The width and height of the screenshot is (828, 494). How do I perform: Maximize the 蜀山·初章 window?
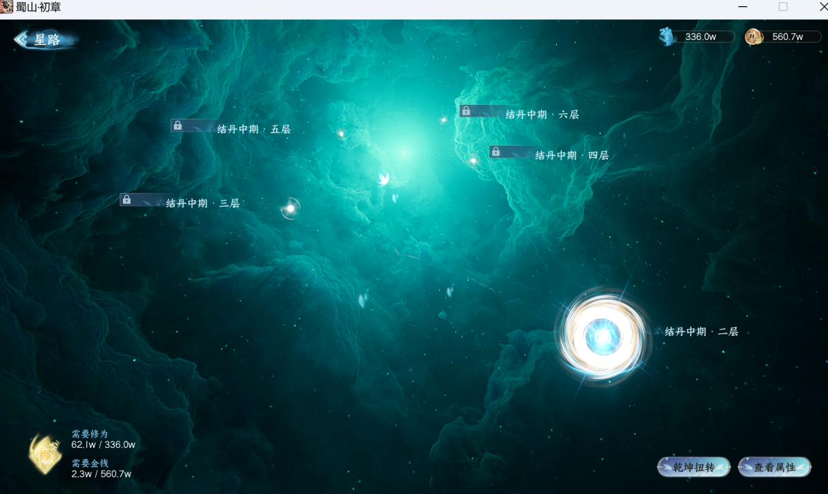[x=782, y=7]
